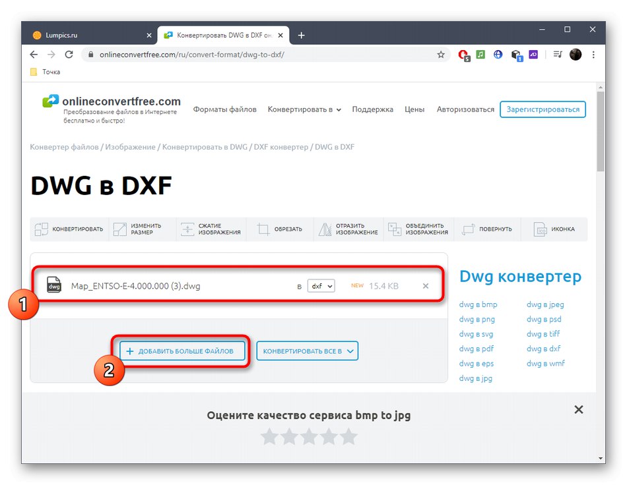
Task: Open dwg в dxf link
Action: (x=543, y=349)
